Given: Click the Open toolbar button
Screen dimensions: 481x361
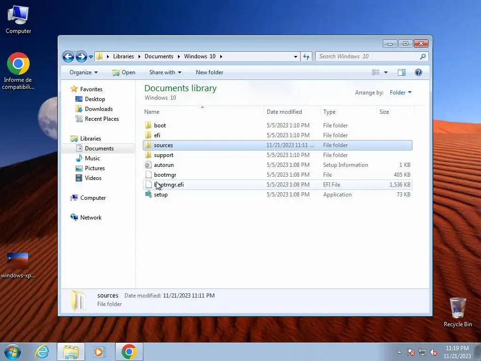Looking at the screenshot, I should point(124,72).
